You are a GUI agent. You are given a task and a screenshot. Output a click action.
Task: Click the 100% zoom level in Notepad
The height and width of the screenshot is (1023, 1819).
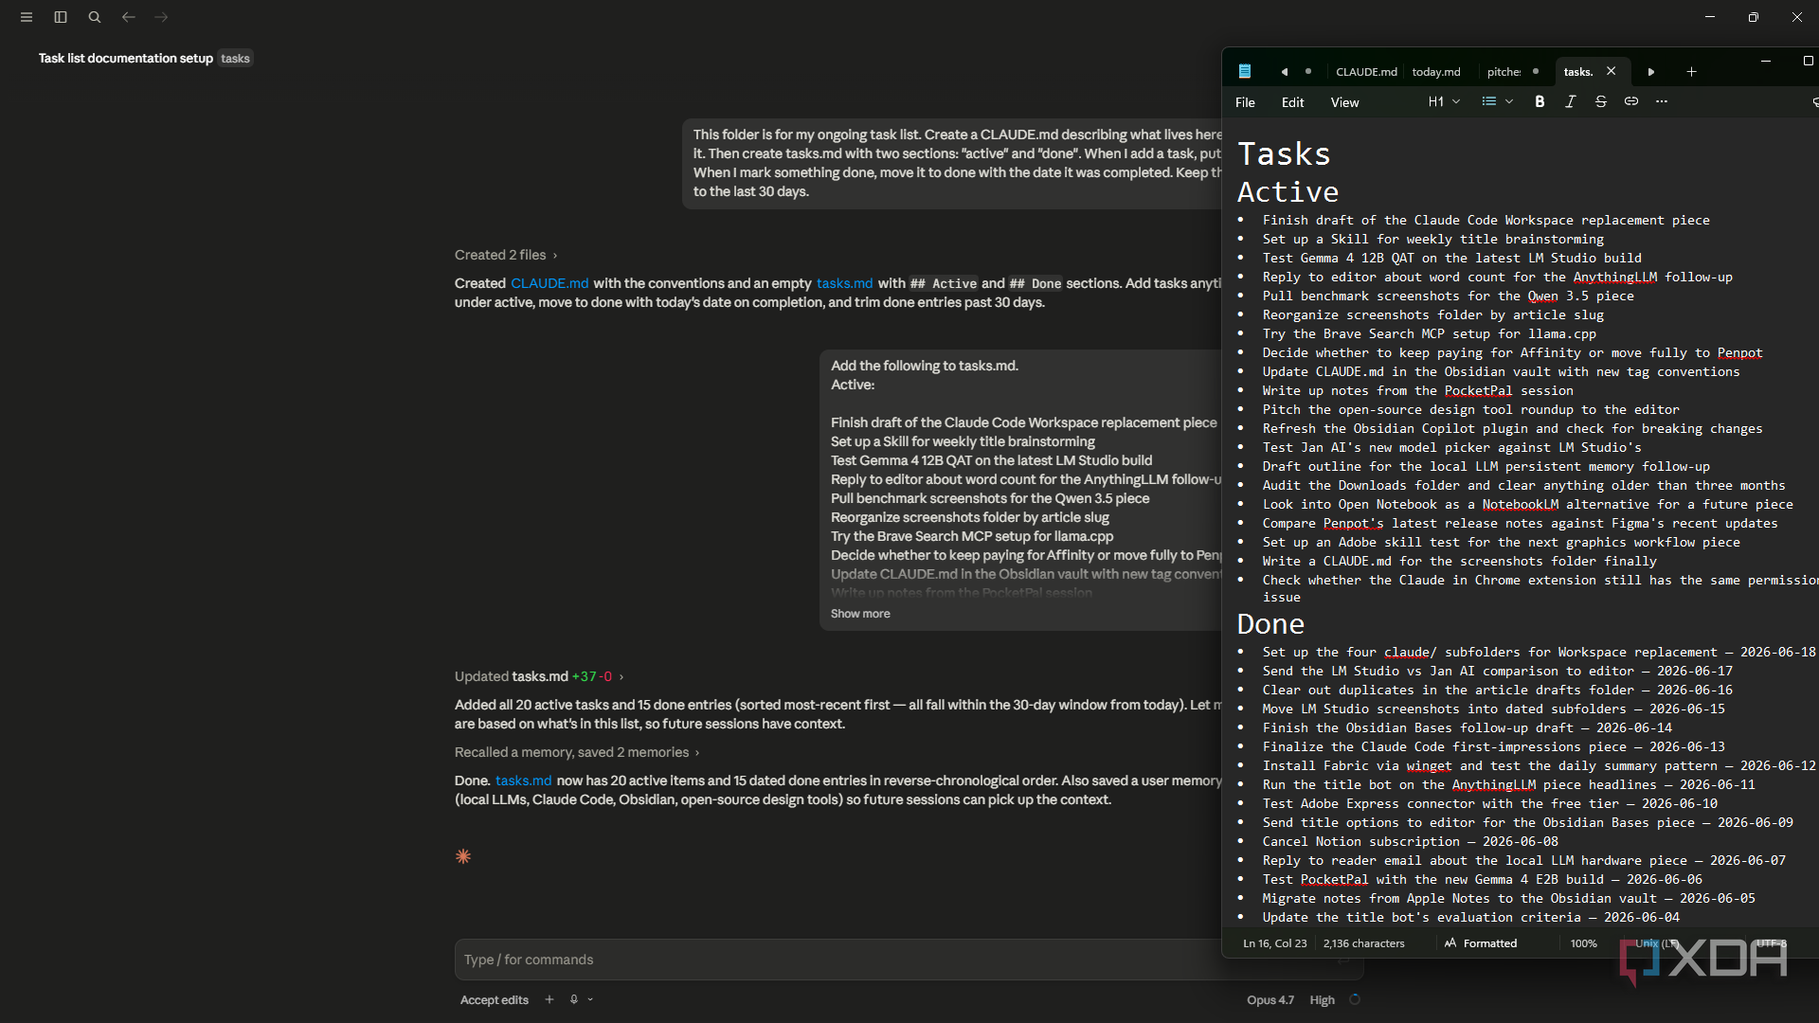1583,943
